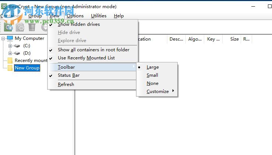Click the New Group folder icon
272x155 pixels.
coord(10,68)
